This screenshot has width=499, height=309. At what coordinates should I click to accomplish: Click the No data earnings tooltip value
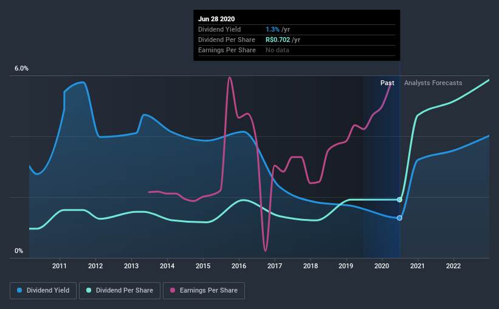277,50
